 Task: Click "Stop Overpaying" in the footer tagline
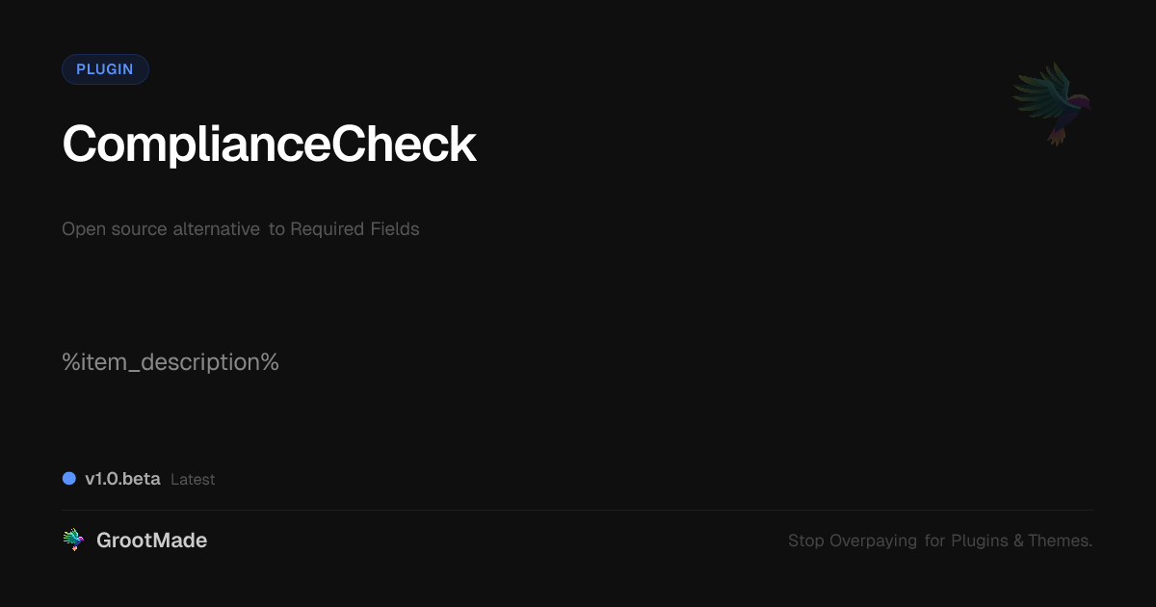tap(853, 541)
